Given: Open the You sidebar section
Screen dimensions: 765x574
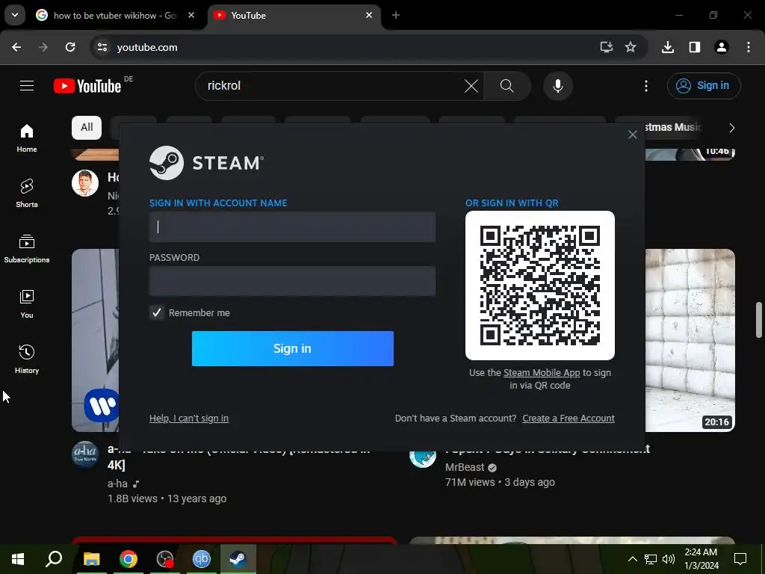Looking at the screenshot, I should click(27, 303).
